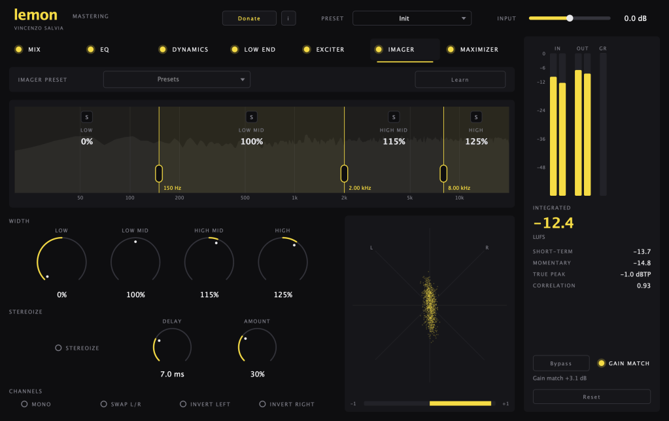Click the HIGH MID width knob
Image resolution: width=669 pixels, height=421 pixels.
(209, 261)
